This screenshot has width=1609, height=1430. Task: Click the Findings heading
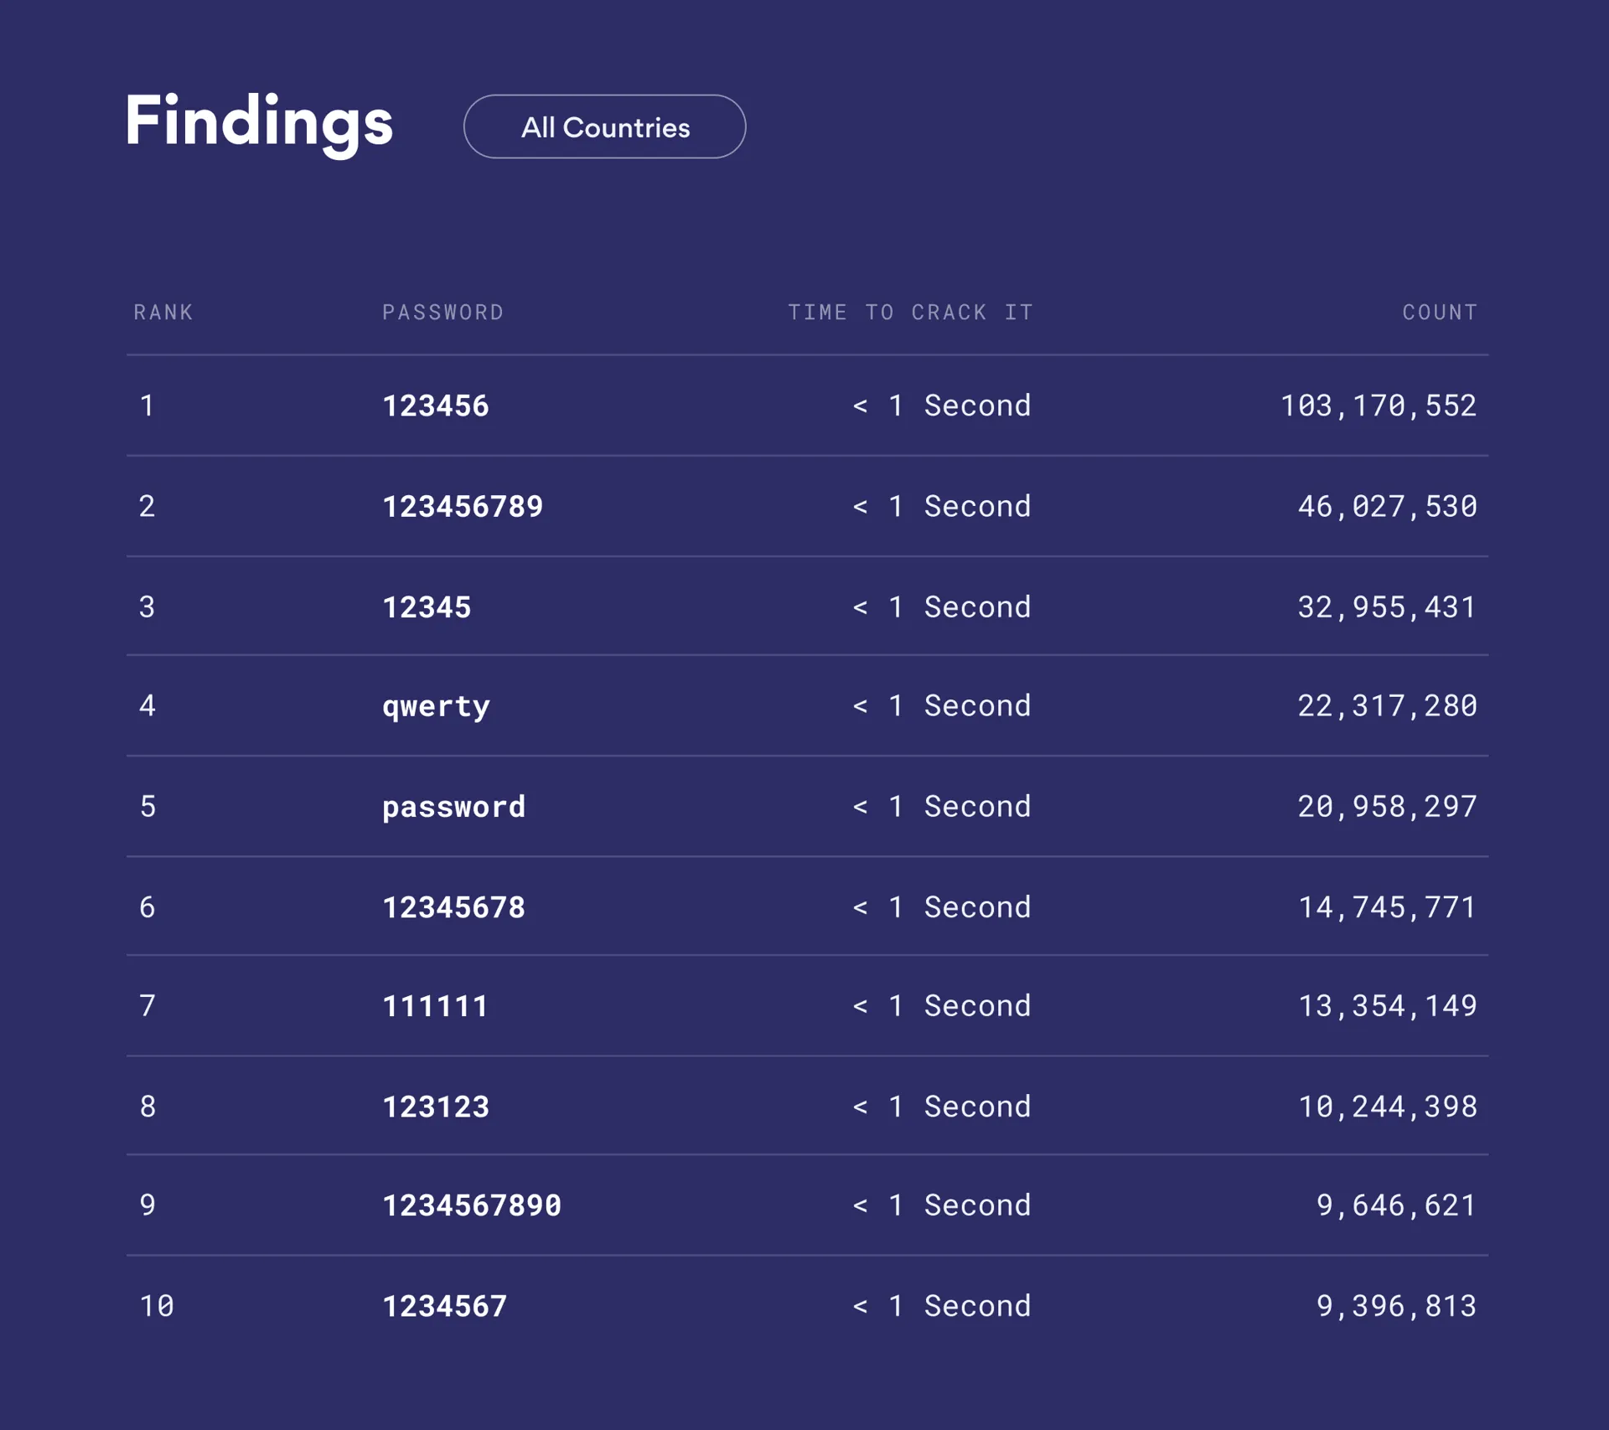click(x=259, y=122)
